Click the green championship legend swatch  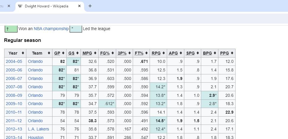click(11, 29)
